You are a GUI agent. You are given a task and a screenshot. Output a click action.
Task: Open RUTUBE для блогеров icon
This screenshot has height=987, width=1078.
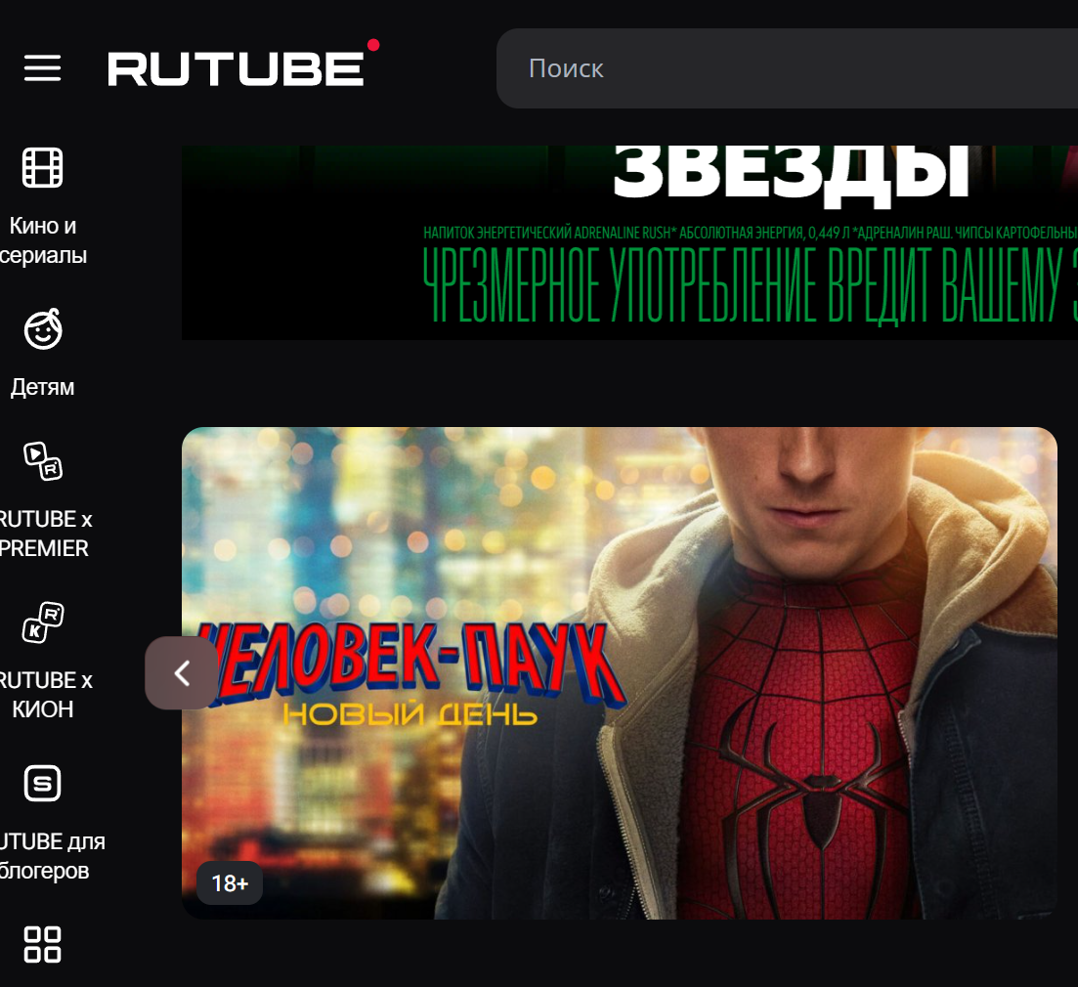coord(43,784)
